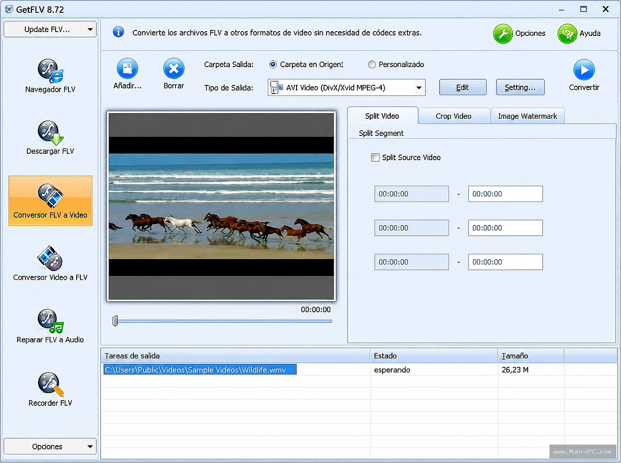This screenshot has height=463, width=621.
Task: Click the blue information icon
Action: click(x=119, y=32)
